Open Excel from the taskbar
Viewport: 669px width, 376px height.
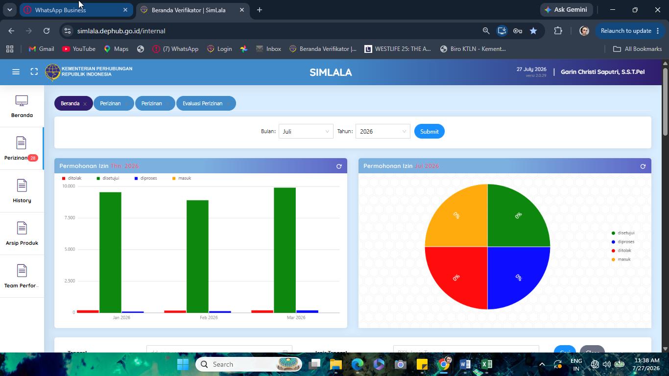487,364
